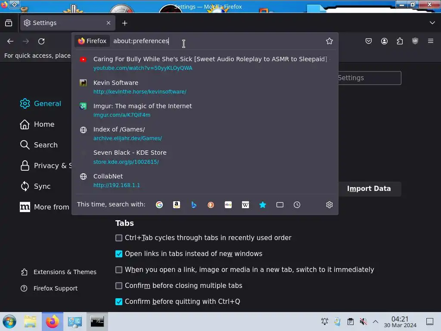Open the Index of /Games/ suggestion

click(x=205, y=134)
